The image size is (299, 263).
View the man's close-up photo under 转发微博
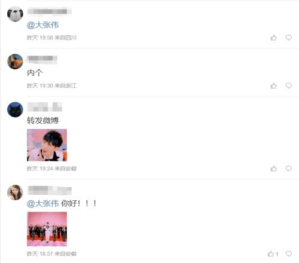[47, 145]
